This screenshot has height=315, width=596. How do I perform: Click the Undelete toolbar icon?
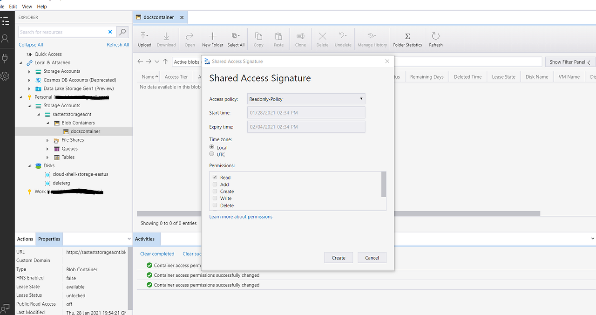coord(343,39)
